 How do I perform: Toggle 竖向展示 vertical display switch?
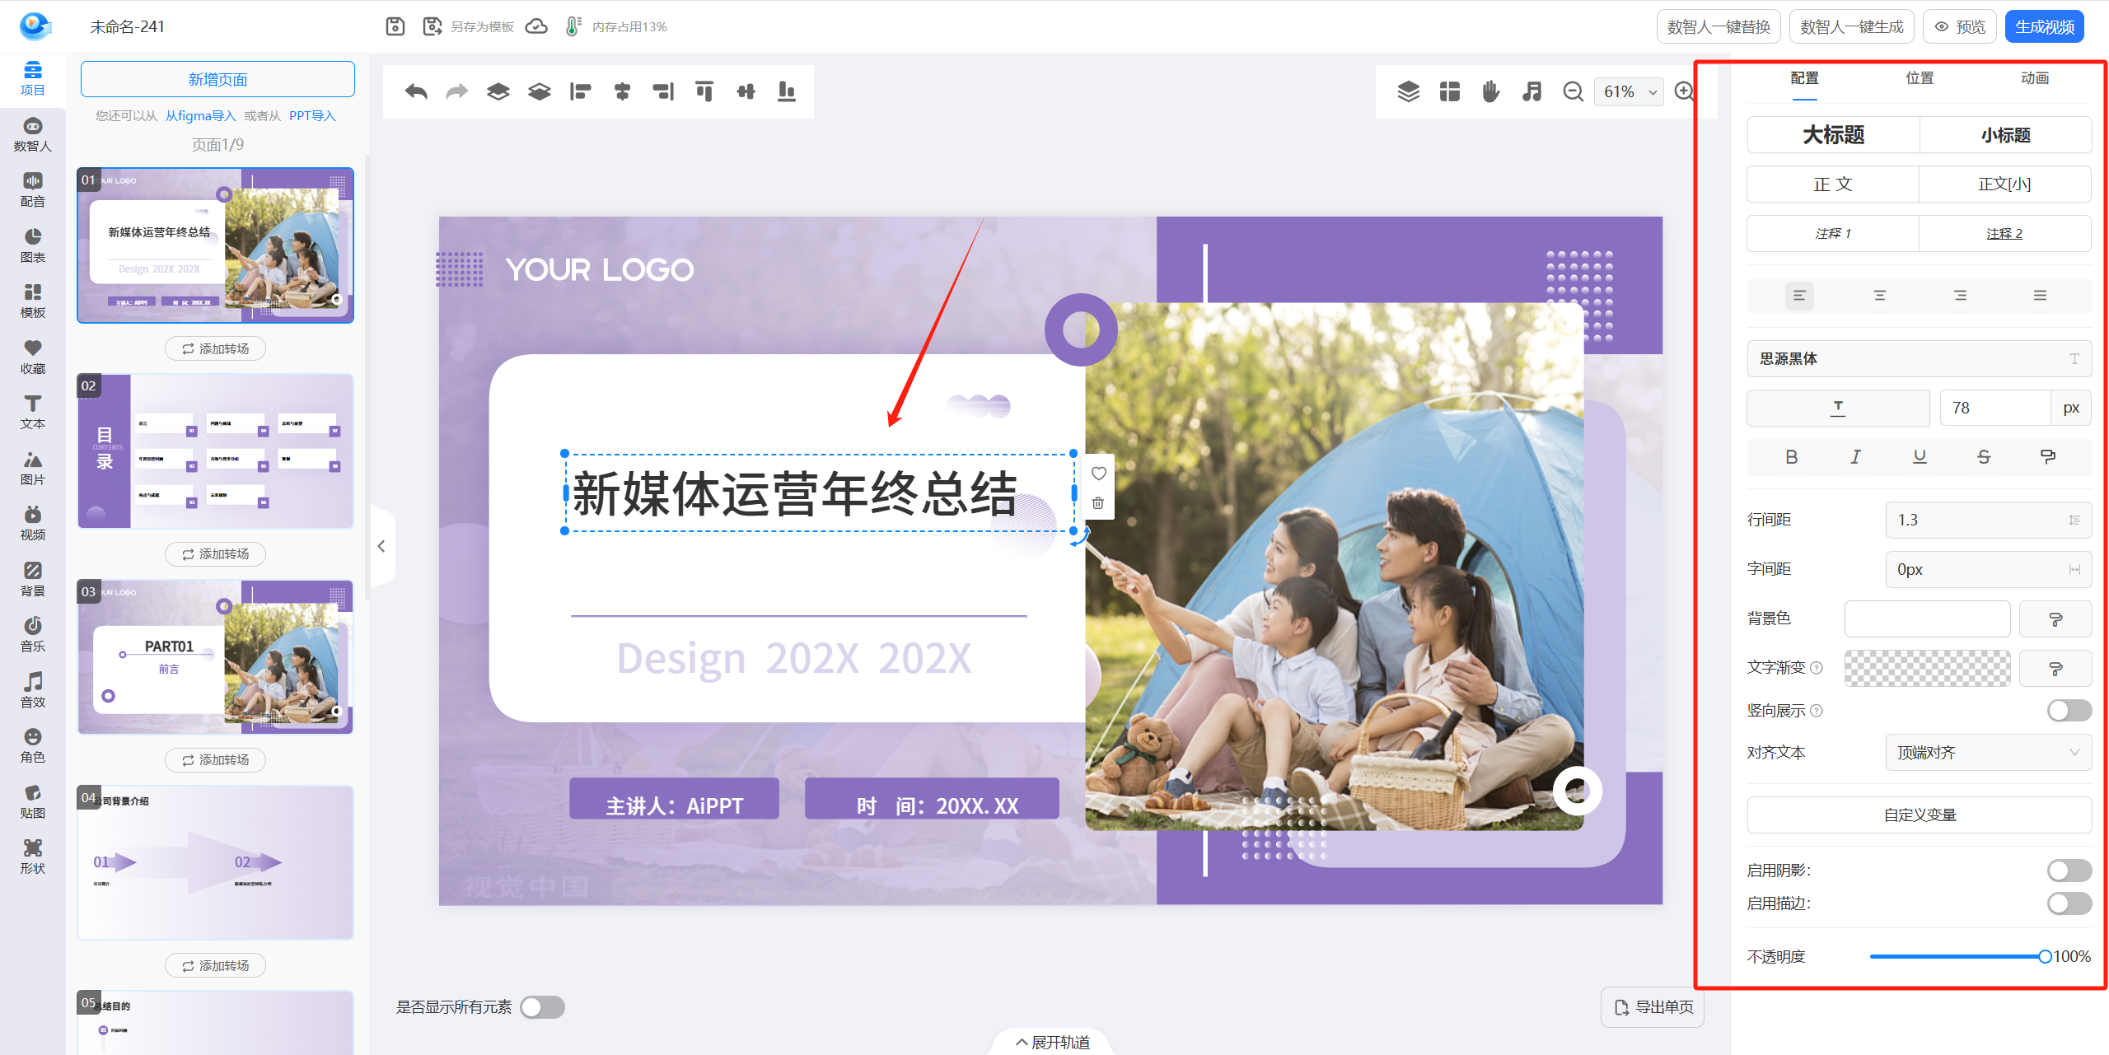tap(2068, 710)
